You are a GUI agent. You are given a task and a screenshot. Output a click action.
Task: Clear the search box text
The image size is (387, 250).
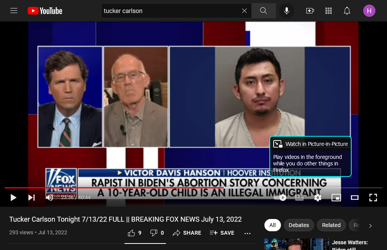coord(244,11)
